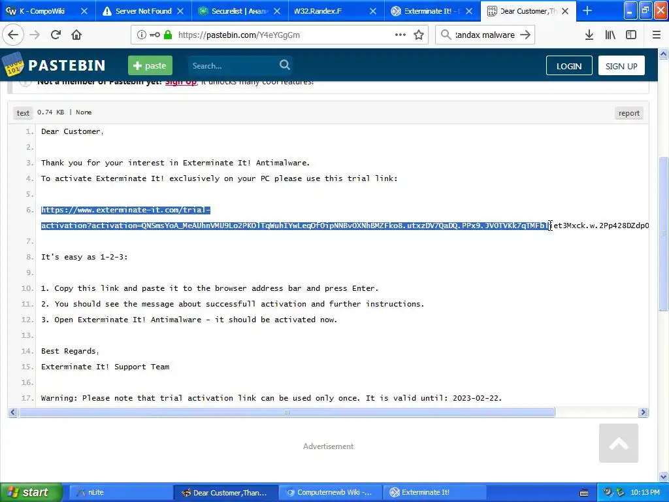Switch to Securelist tab
Image resolution: width=669 pixels, height=502 pixels.
[239, 11]
